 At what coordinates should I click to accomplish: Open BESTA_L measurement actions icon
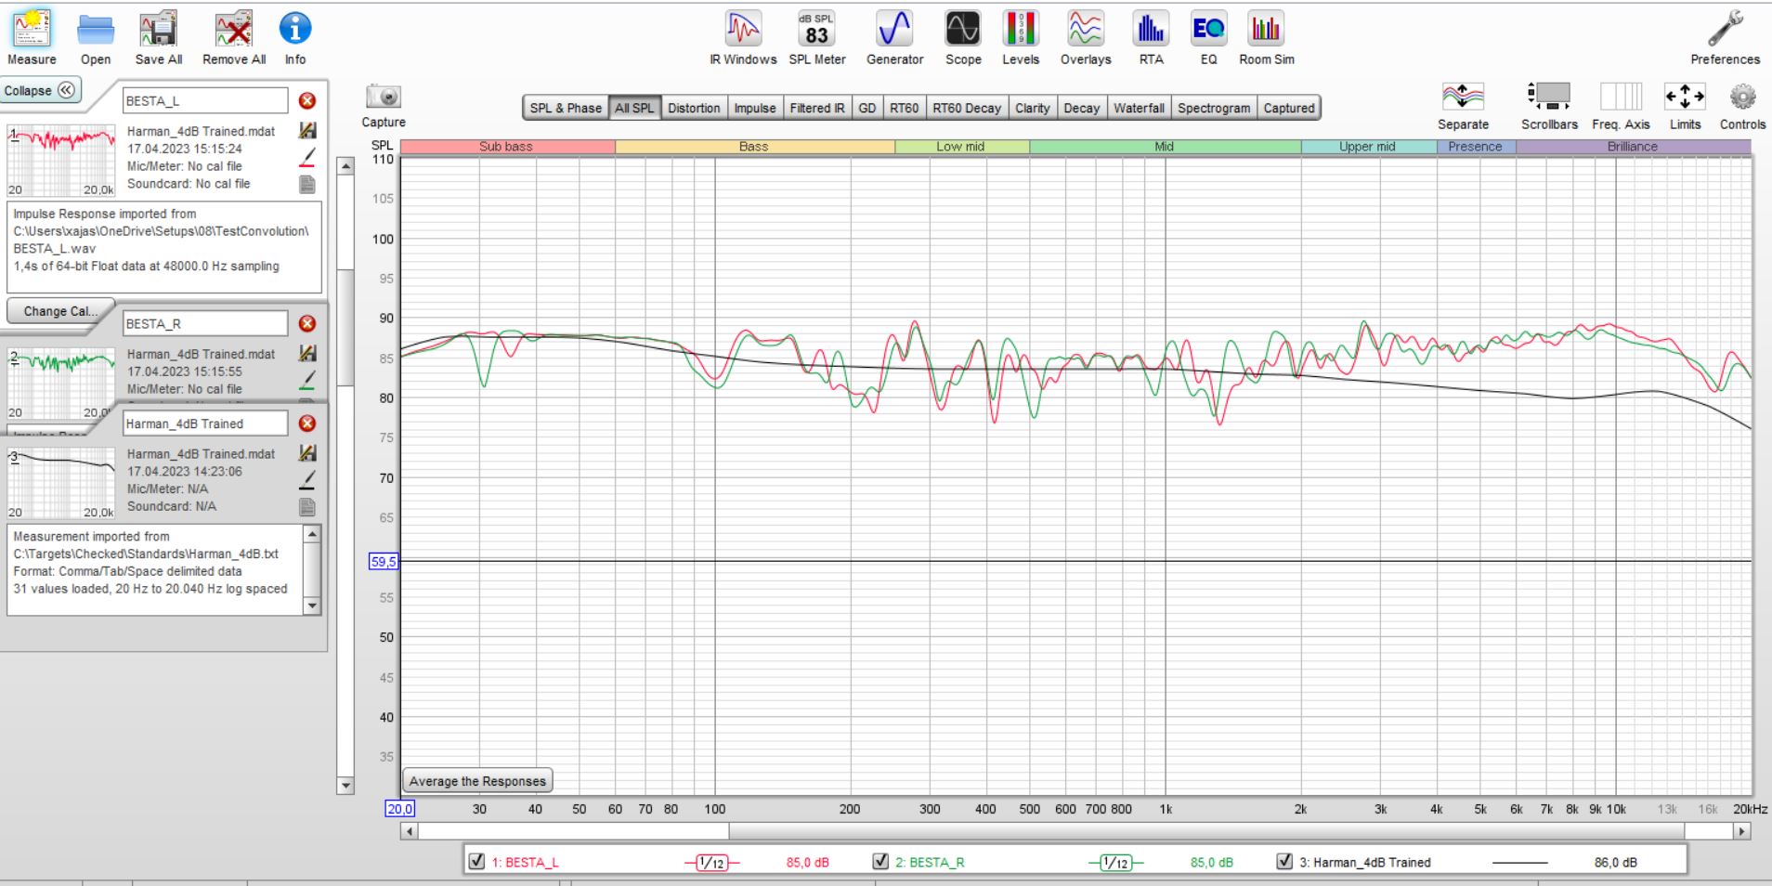point(307,131)
